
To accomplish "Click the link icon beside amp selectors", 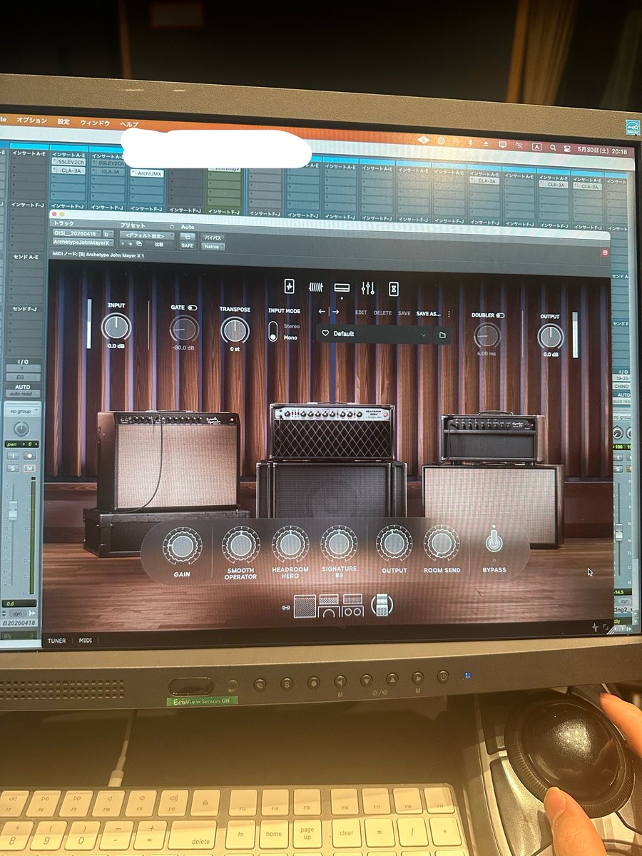I will click(286, 608).
